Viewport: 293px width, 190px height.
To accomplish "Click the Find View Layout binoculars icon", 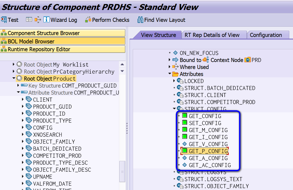I will coord(140,20).
